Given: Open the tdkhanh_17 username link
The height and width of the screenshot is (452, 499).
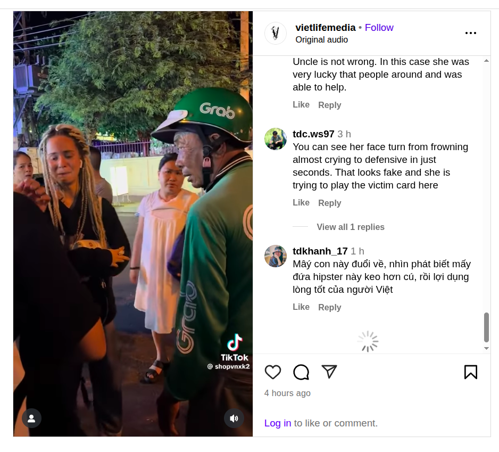Looking at the screenshot, I should click(x=320, y=251).
